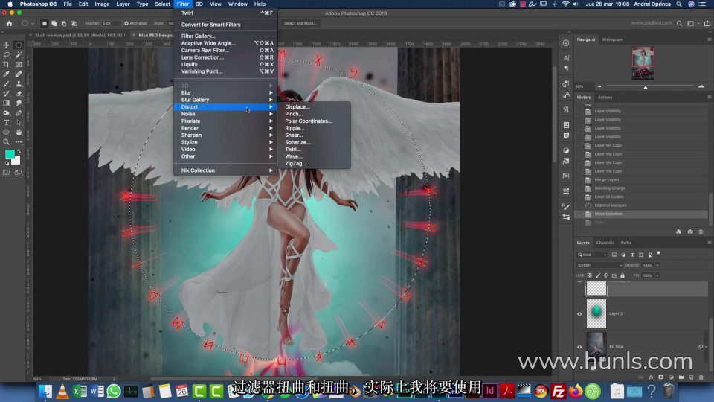Screen dimensions: 714x402
Task: Open the Fill value dropdown arrow
Action: 657,275
